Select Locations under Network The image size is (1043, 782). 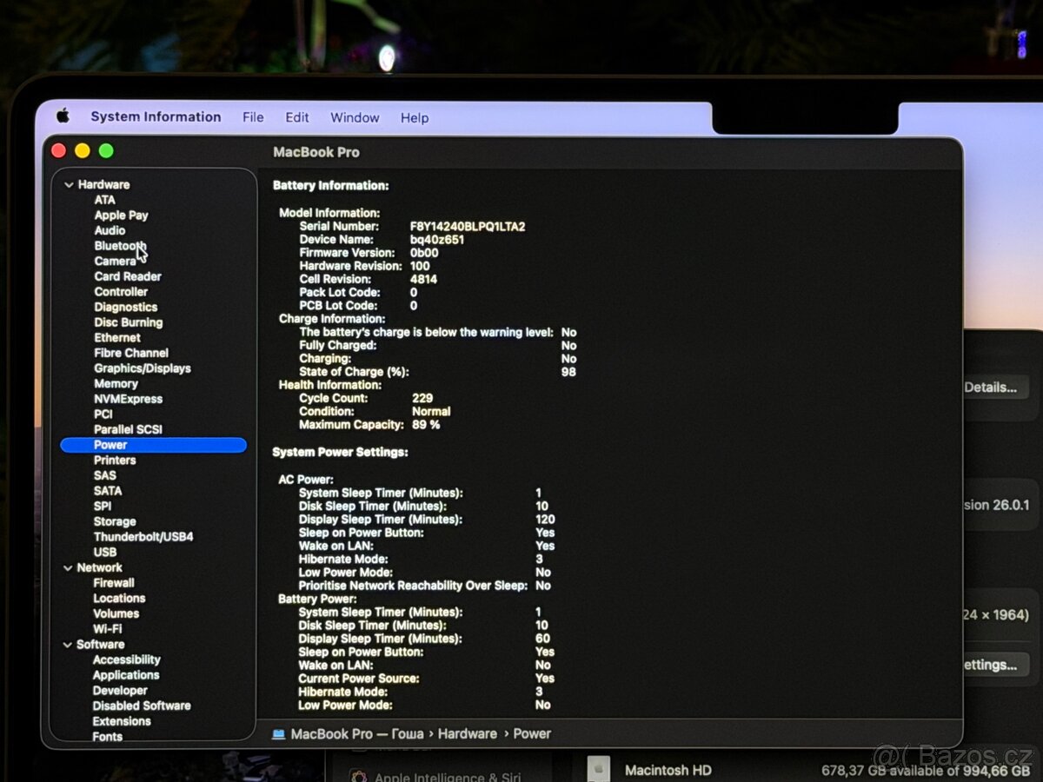coord(119,599)
